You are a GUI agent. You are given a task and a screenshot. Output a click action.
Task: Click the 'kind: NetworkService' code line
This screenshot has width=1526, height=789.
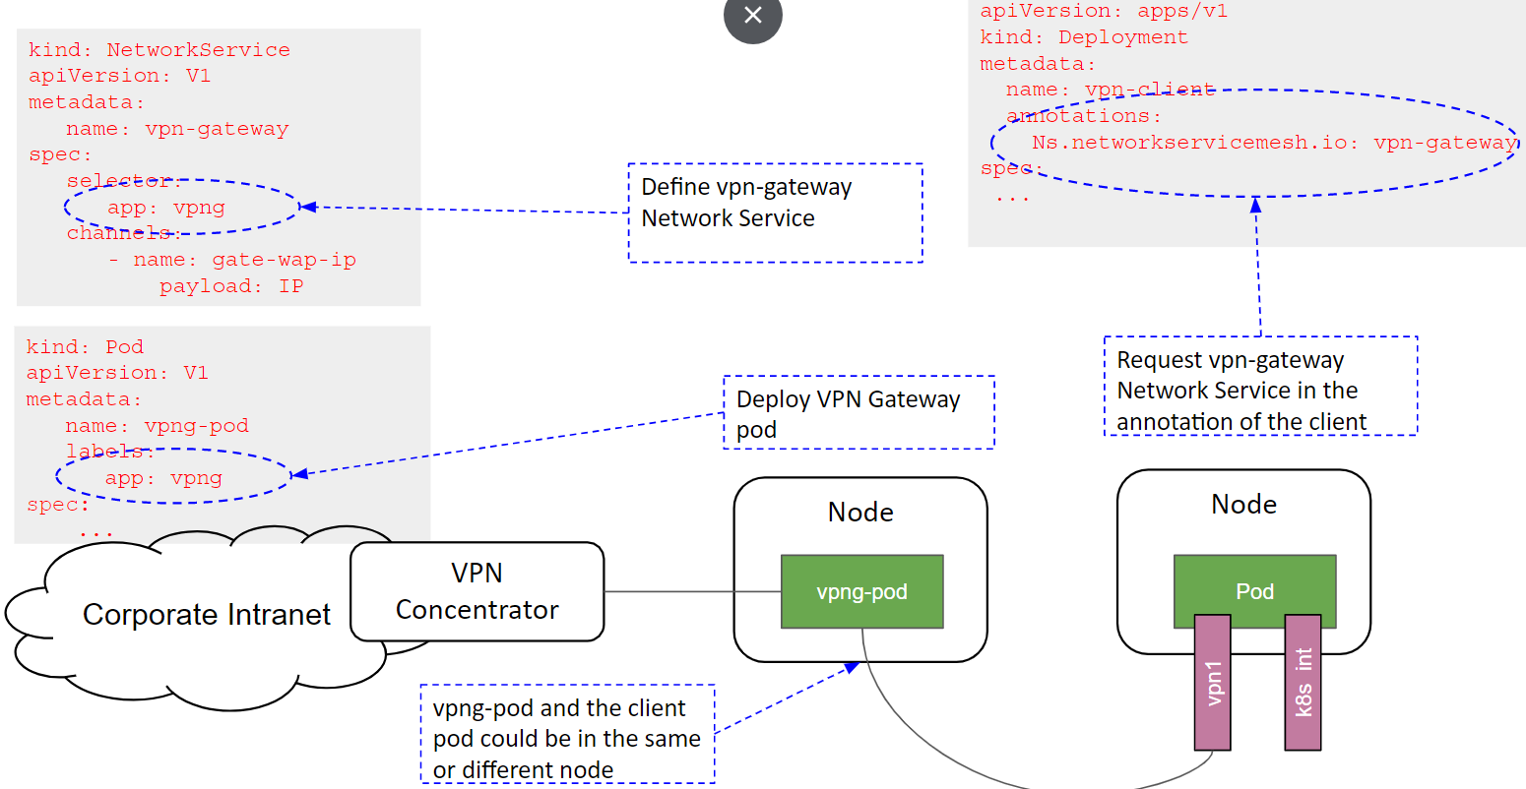point(159,50)
